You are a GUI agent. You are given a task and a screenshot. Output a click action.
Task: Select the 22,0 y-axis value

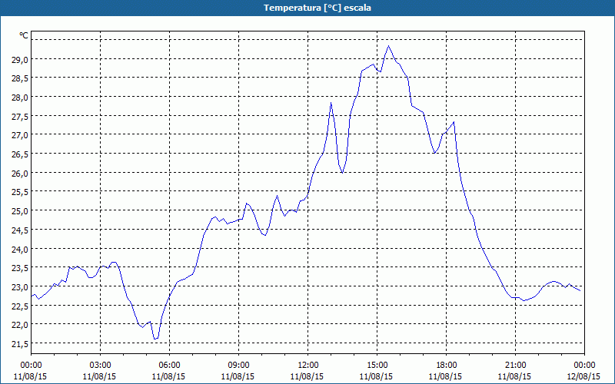[x=22, y=325]
